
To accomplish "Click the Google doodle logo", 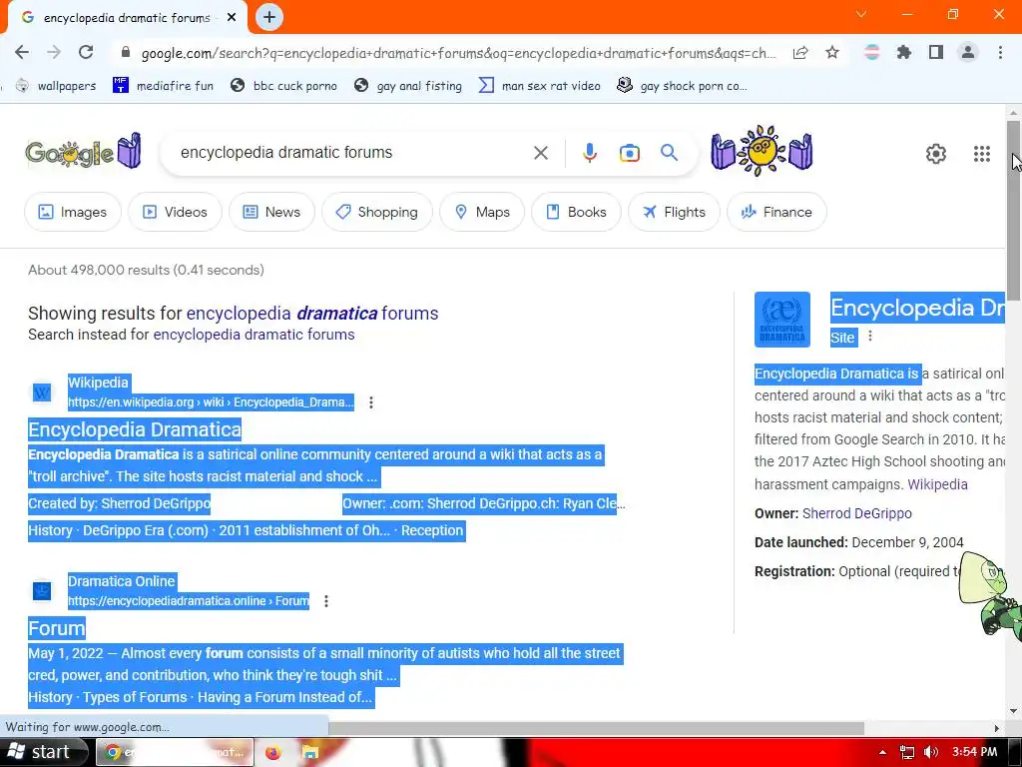I will tap(84, 152).
